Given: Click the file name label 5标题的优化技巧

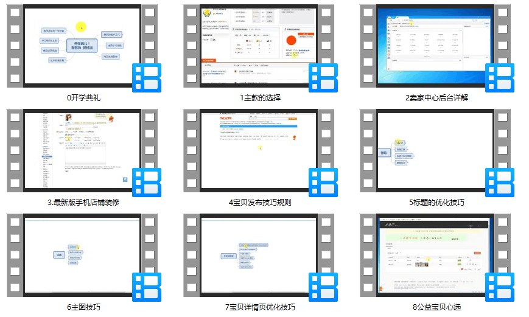Looking at the screenshot, I should (436, 203).
